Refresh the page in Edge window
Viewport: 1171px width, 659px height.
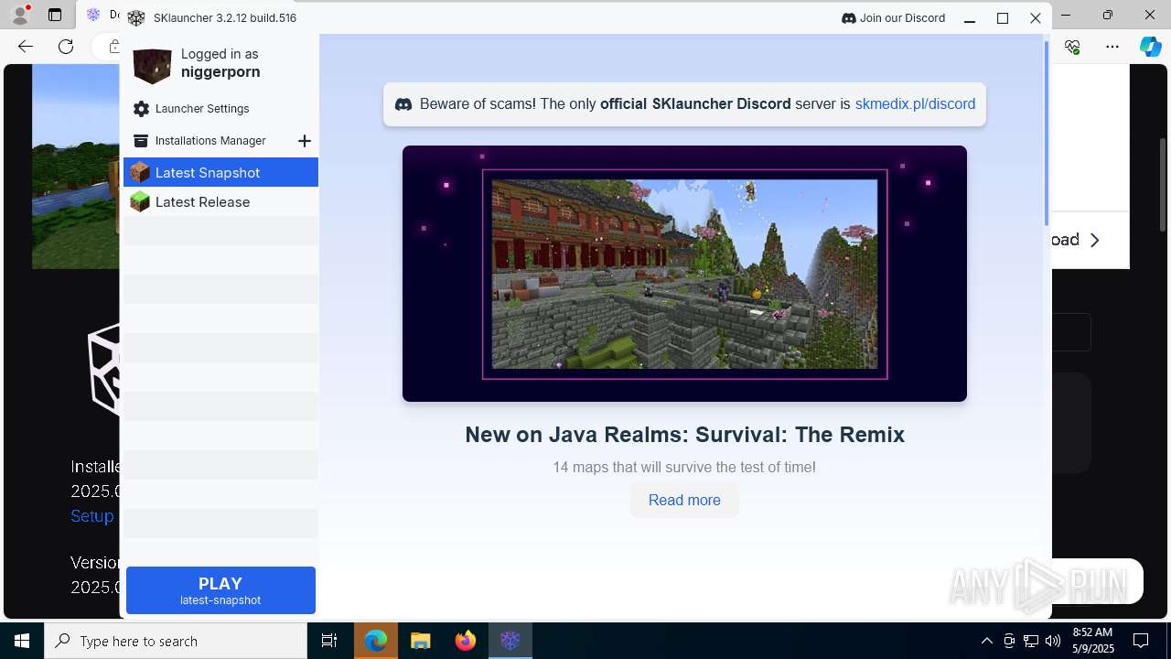tap(66, 47)
